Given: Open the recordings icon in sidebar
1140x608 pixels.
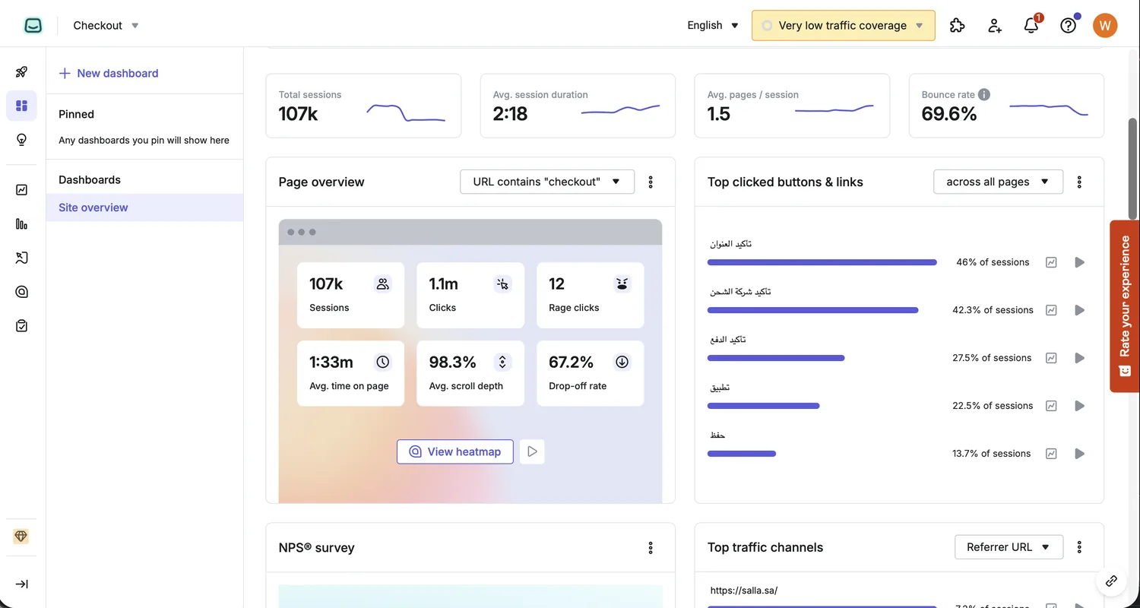Looking at the screenshot, I should coord(21,258).
